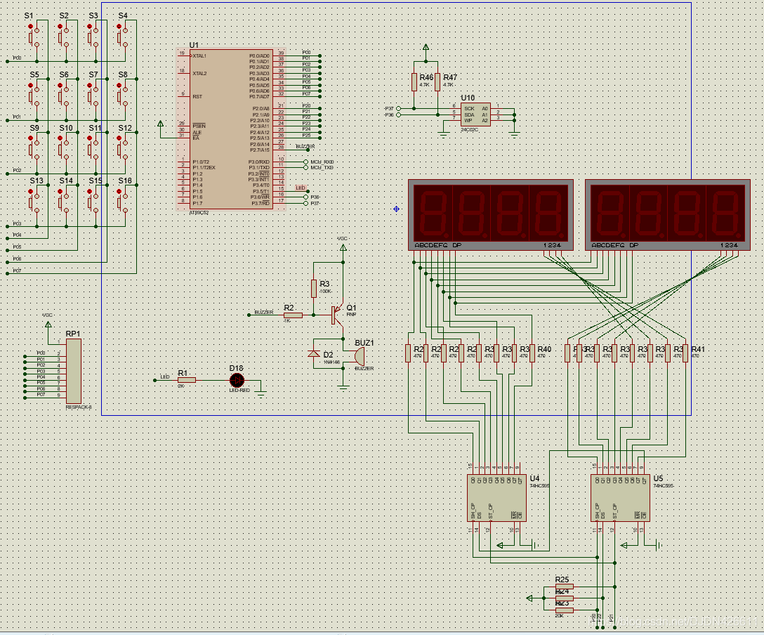Image resolution: width=764 pixels, height=635 pixels.
Task: Select the U10 24C02C EEPROM chip
Action: click(x=475, y=114)
